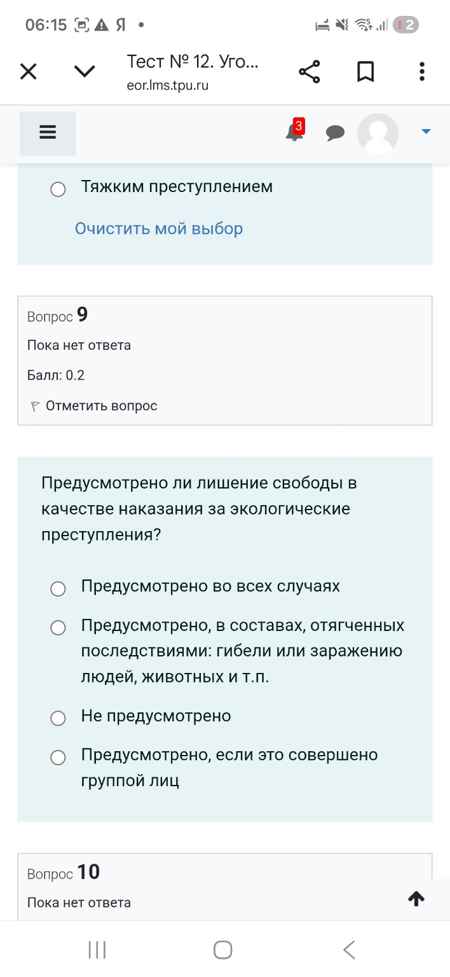
Task: Choose Предусмотрено во всех случаях option
Action: pyautogui.click(x=58, y=588)
